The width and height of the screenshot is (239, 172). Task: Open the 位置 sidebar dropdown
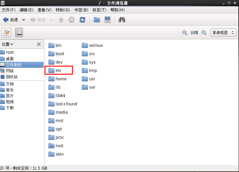[7, 44]
